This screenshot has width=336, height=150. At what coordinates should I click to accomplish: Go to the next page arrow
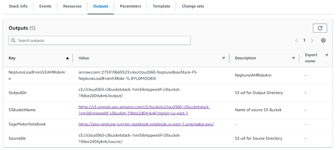312,41
